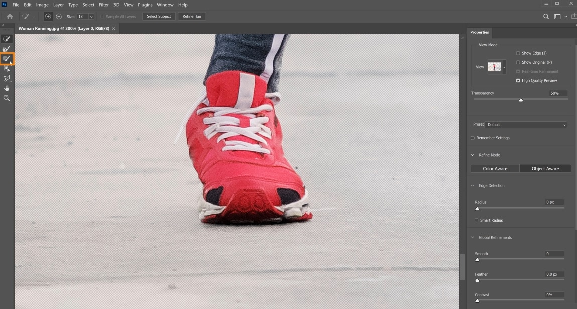The height and width of the screenshot is (309, 577).
Task: Select the Lasso tool
Action: pyautogui.click(x=6, y=78)
